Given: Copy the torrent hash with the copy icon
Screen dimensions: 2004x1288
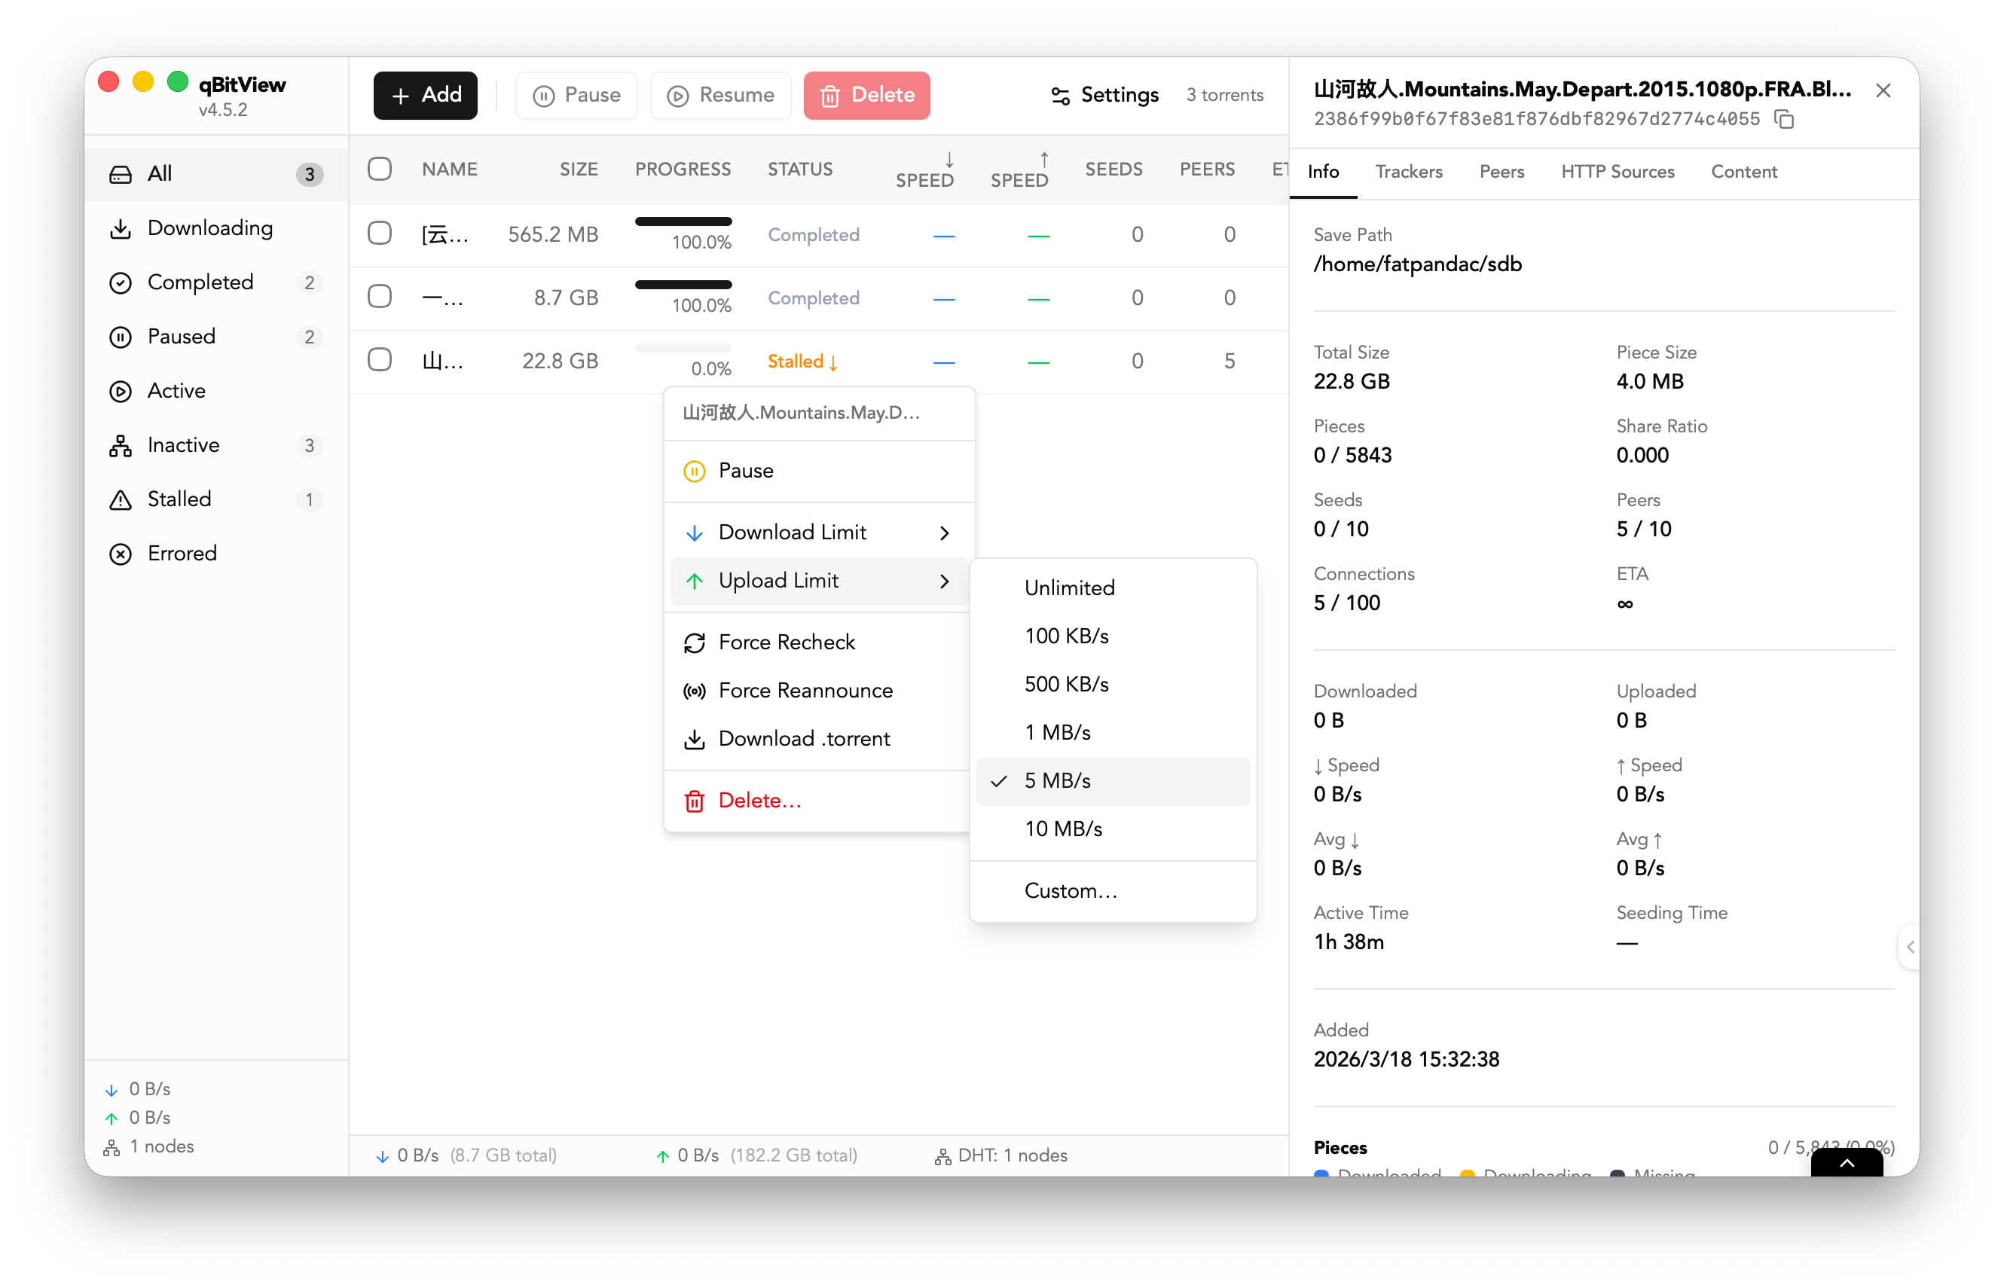Looking at the screenshot, I should [x=1784, y=120].
